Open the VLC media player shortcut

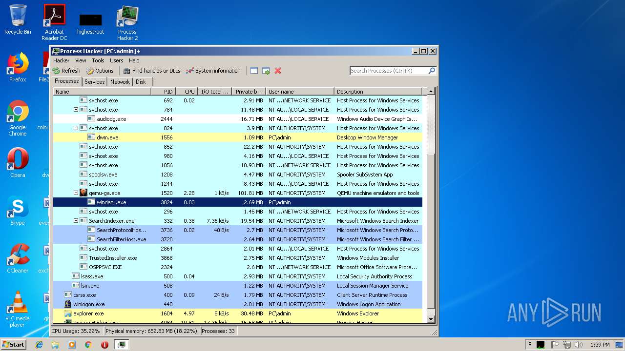point(18,309)
